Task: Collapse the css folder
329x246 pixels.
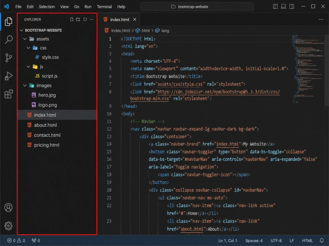Action: pos(28,48)
